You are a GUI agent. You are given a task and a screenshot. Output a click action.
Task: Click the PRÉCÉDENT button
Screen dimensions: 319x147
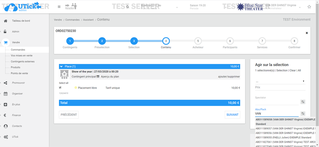69,115
